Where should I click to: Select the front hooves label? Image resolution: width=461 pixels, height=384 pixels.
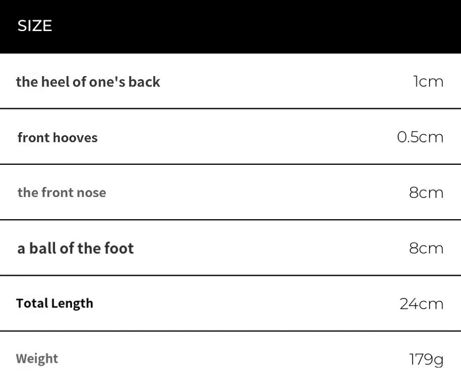click(57, 137)
